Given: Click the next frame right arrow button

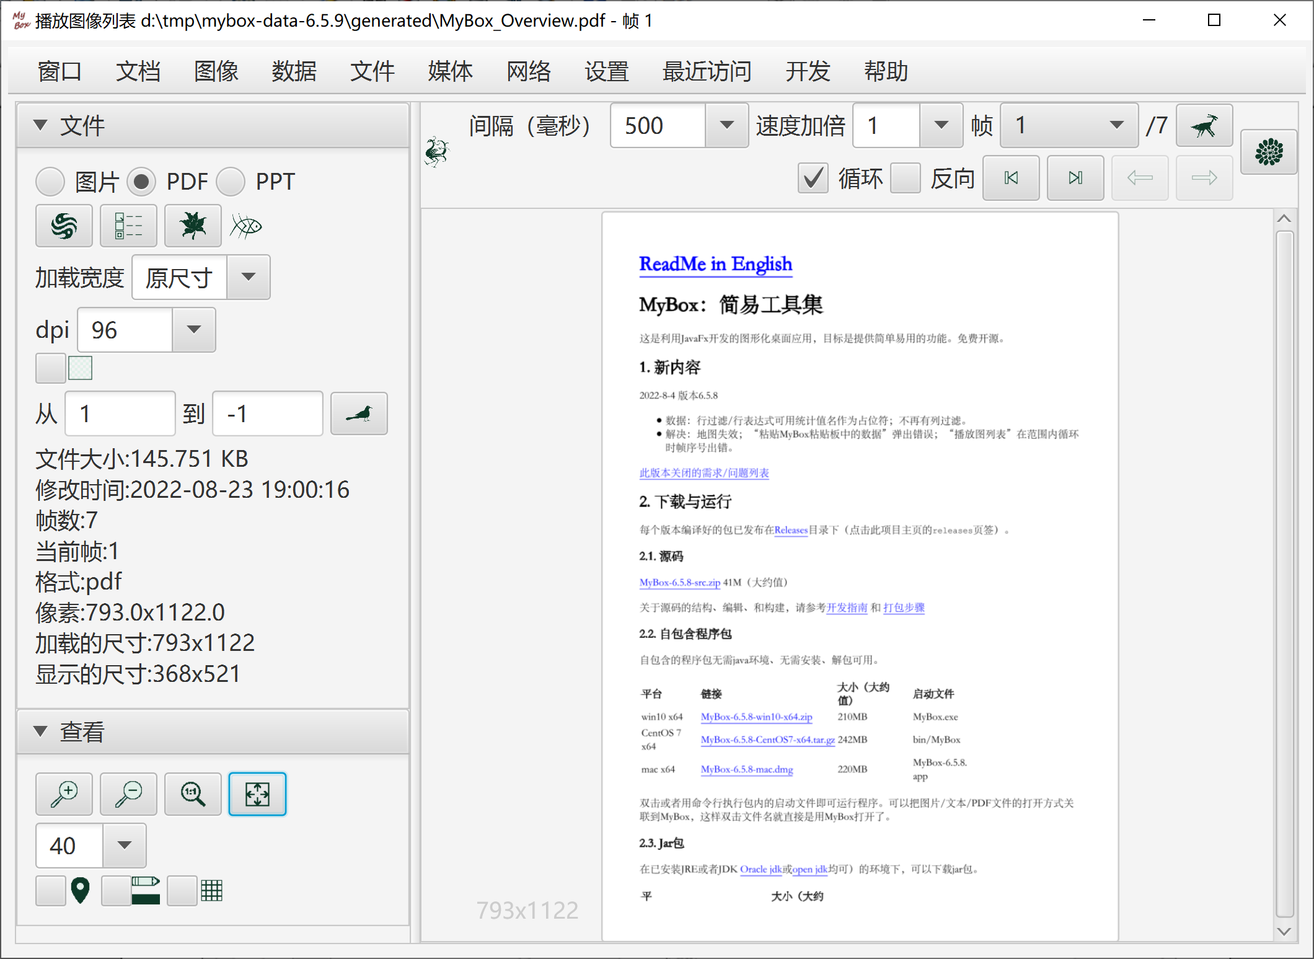Looking at the screenshot, I should (x=1204, y=178).
